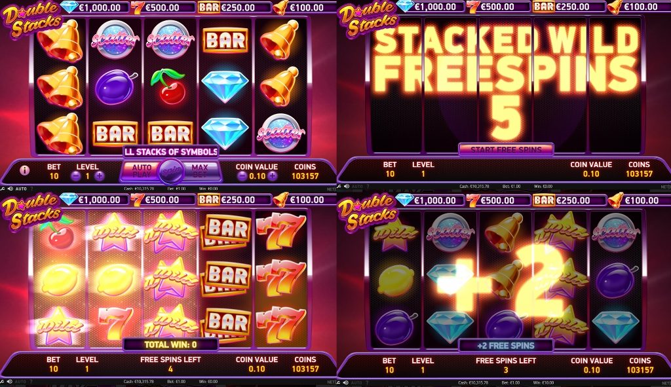The height and width of the screenshot is (387, 671).
Task: Click the +2 Free Spins banner
Action: click(506, 346)
